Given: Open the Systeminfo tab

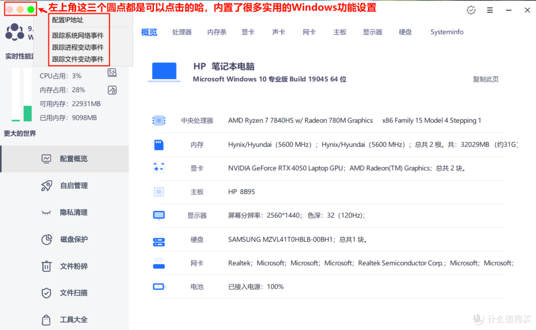Looking at the screenshot, I should (447, 32).
